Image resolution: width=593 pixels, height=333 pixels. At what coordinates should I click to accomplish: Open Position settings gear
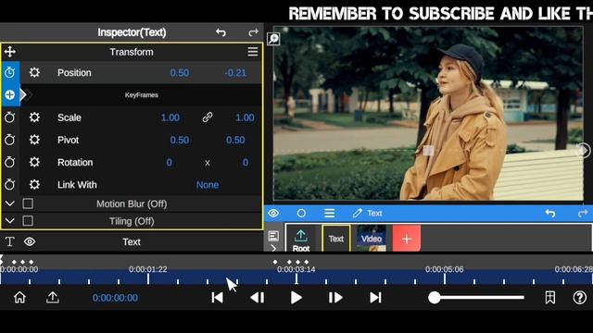click(34, 72)
